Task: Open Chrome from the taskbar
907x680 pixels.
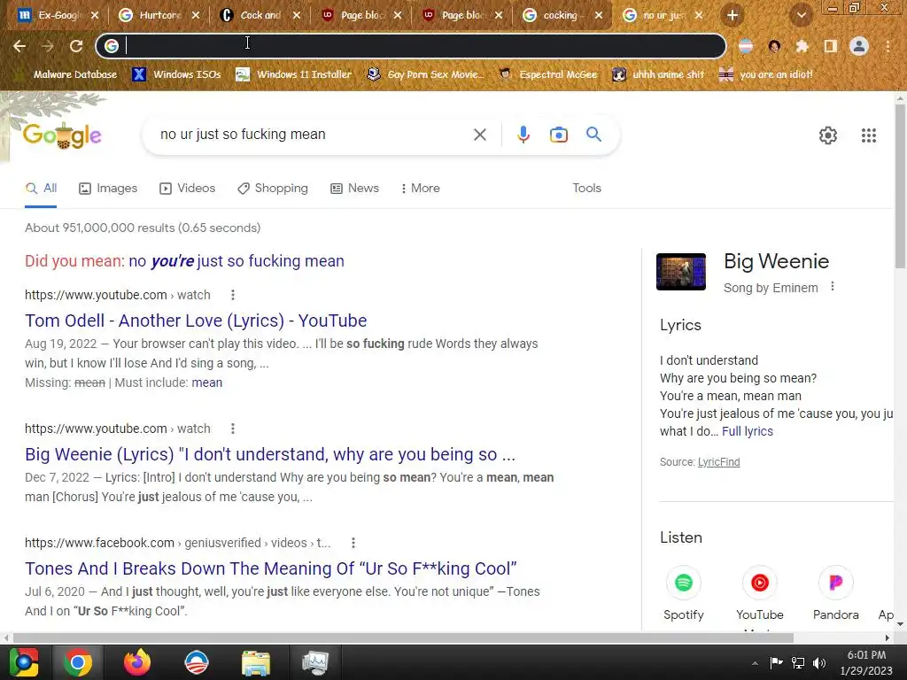Action: click(78, 662)
